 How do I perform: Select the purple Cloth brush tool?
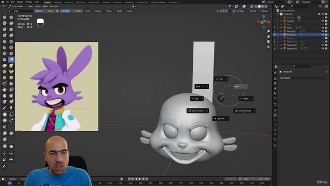pyautogui.click(x=5, y=89)
